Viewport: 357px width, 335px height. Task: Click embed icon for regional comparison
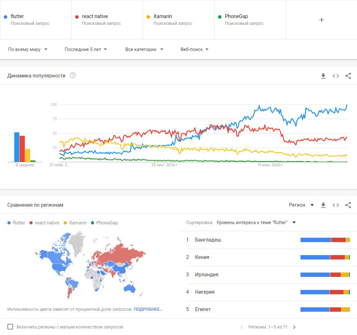336,205
